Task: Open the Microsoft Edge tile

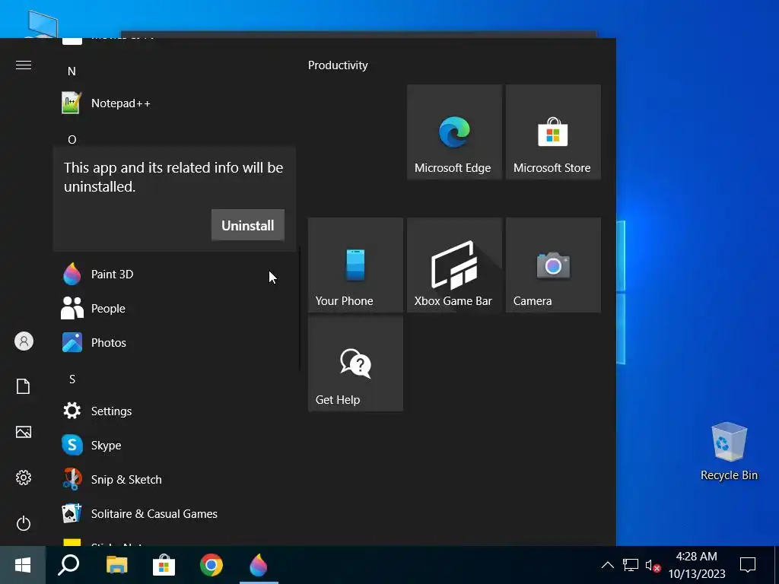Action: click(454, 132)
